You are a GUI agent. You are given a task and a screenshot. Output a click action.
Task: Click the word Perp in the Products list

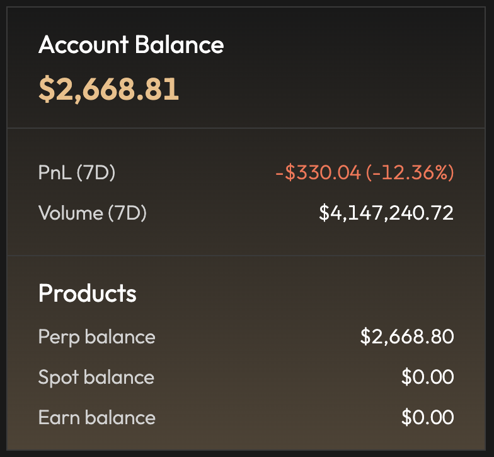[59, 338]
